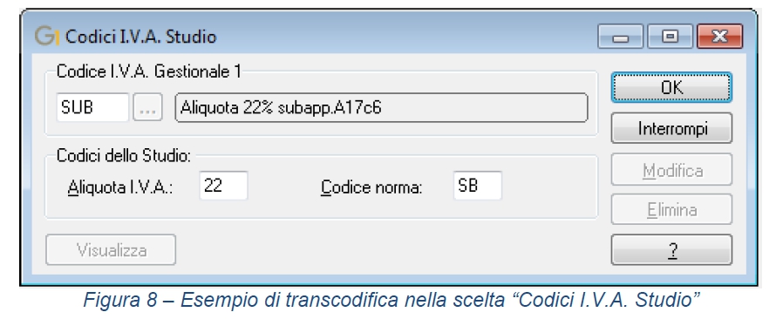The width and height of the screenshot is (776, 319).
Task: Open the code lookup ellipsis button
Action: tap(147, 107)
